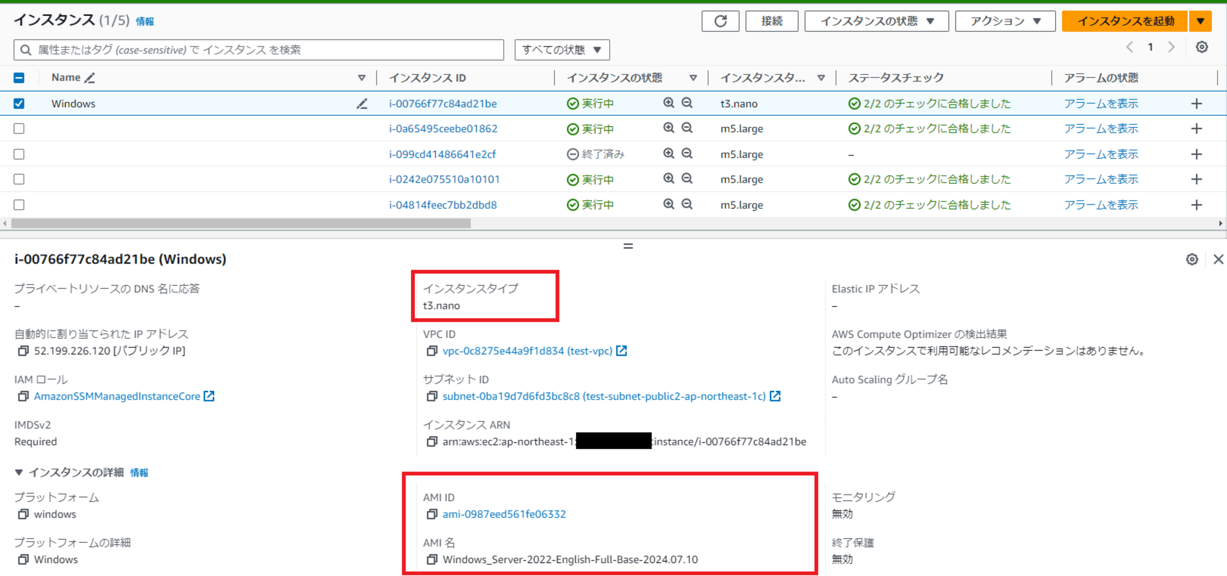Viewport: 1227px width, 576px height.
Task: Zoom in filter on i-0242e075510a10101 status
Action: pos(669,179)
